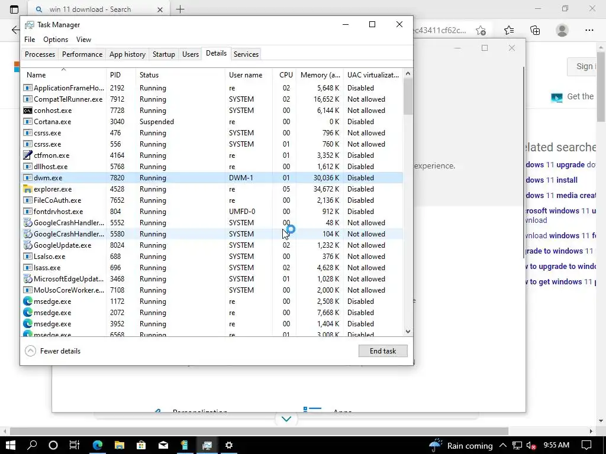This screenshot has width=606, height=454.
Task: Select the ctfmon.exe pen icon
Action: click(27, 155)
